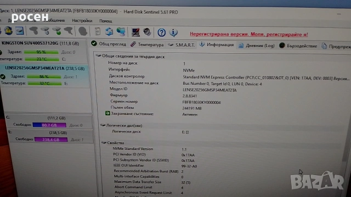Start the extended self-test icon with clock

[x=46, y=31]
